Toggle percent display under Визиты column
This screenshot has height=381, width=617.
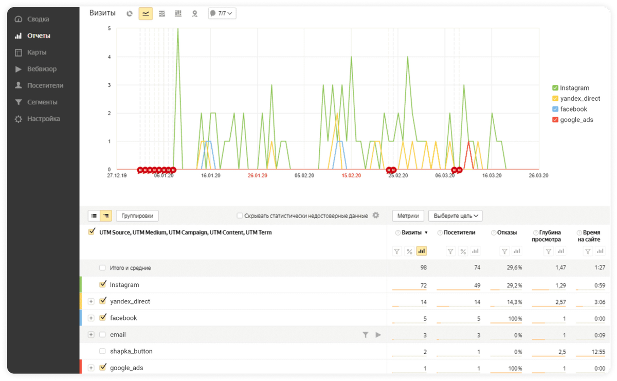point(409,251)
